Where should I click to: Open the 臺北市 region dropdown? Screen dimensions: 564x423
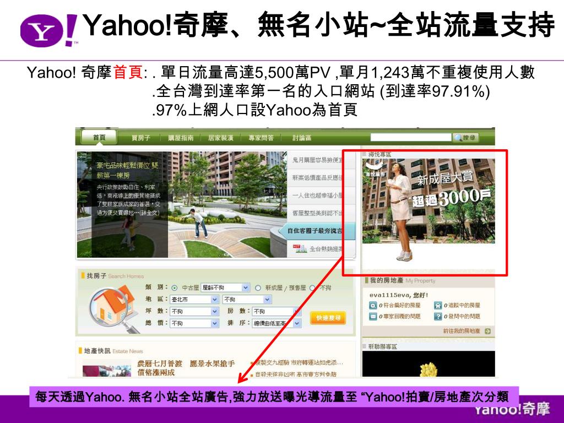(194, 299)
